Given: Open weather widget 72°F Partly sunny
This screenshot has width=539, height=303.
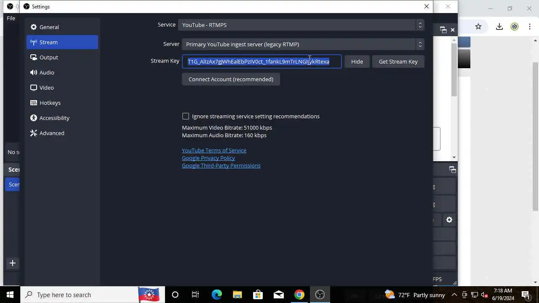Looking at the screenshot, I should (x=415, y=295).
